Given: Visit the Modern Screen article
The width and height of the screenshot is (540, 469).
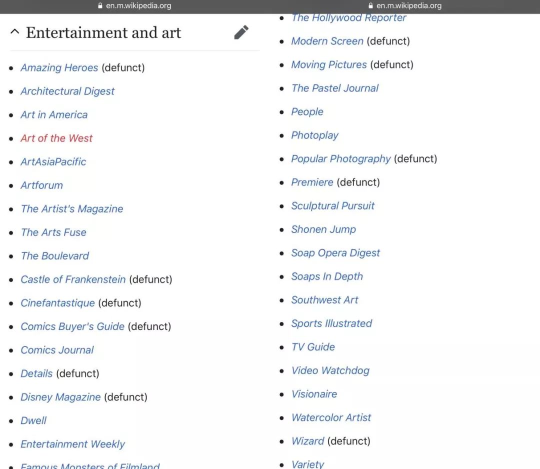Looking at the screenshot, I should (x=327, y=41).
